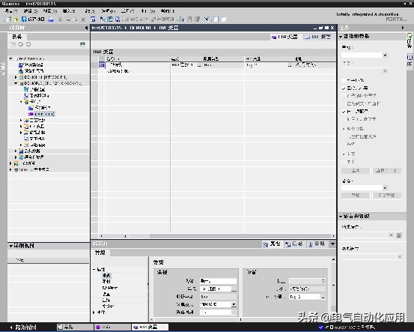
Task: Open the Diagnostics tab in inspector window
Action: pyautogui.click(x=317, y=244)
